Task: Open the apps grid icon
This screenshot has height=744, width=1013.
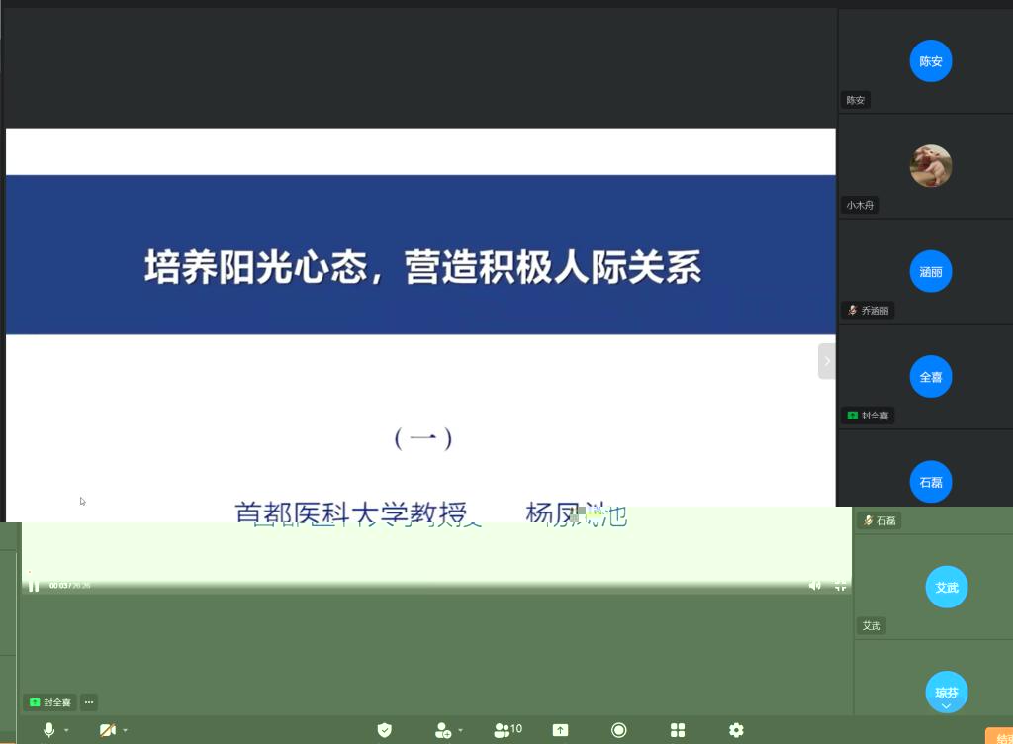Action: [x=678, y=730]
